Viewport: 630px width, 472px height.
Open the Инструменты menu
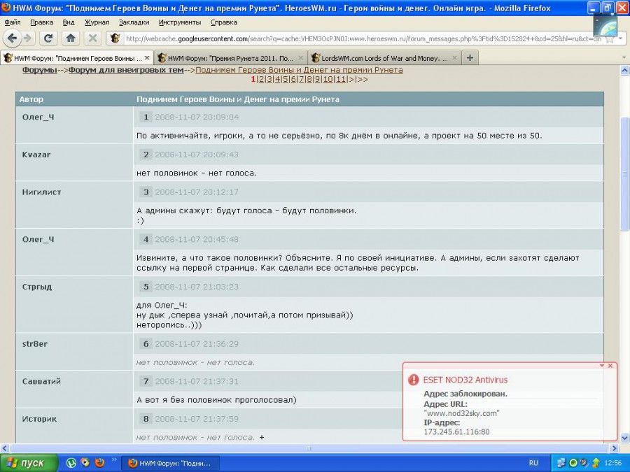tap(180, 22)
